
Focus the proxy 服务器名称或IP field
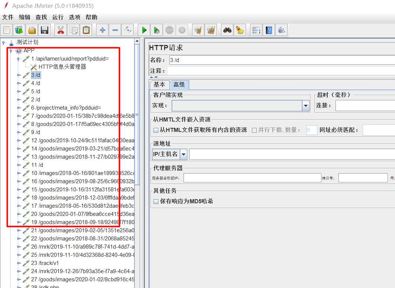252,178
